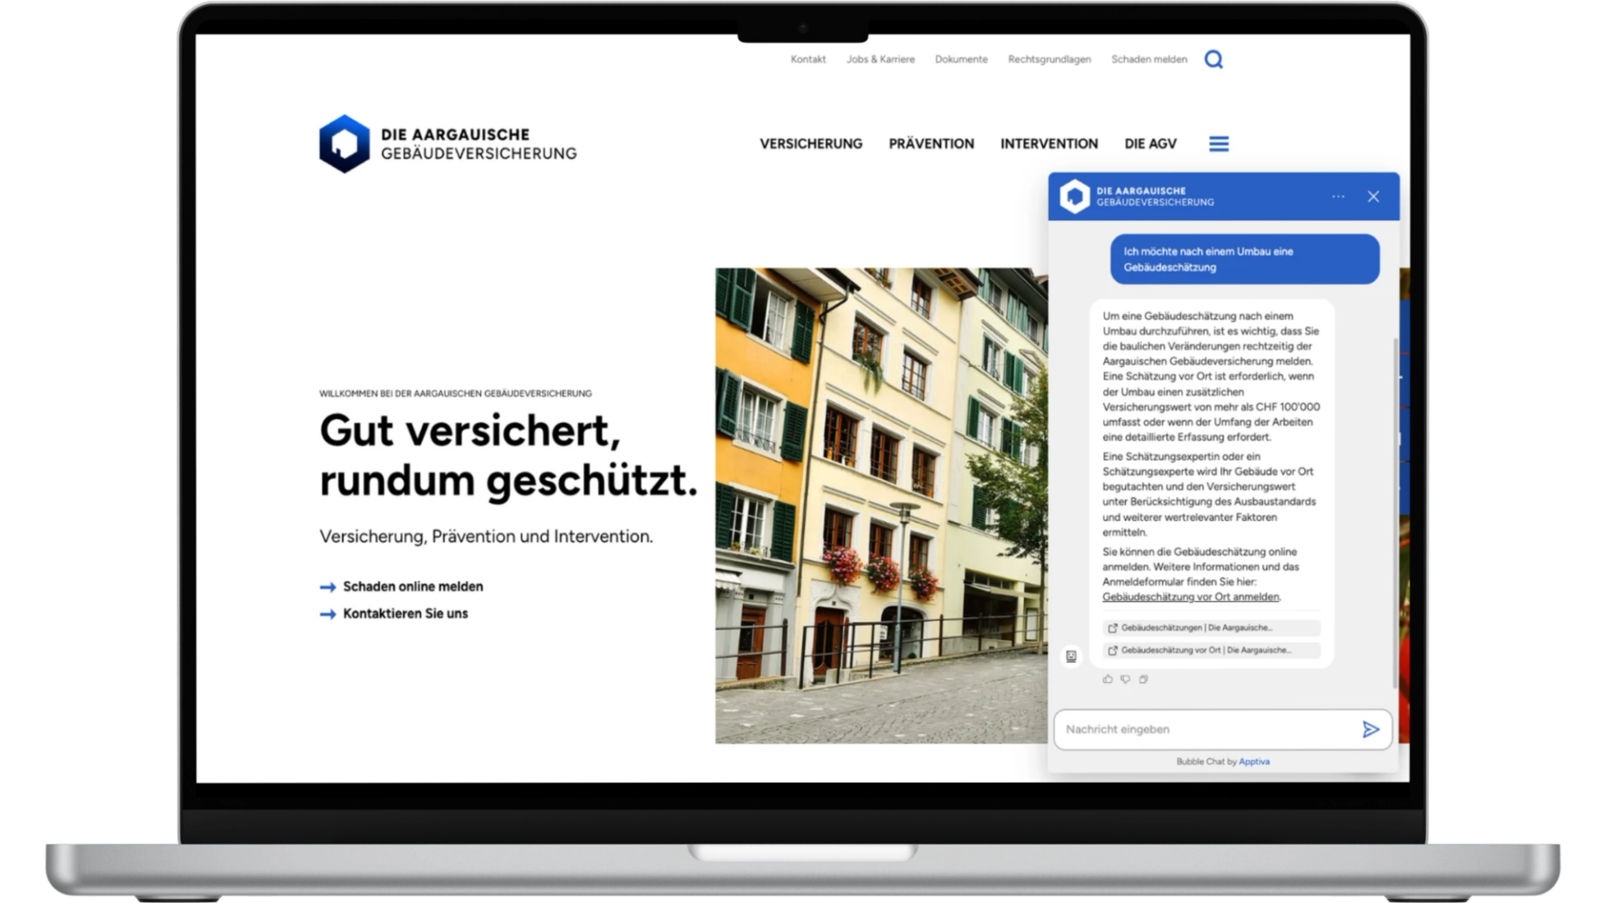
Task: Give thumbs up to the chat answer
Action: coord(1107,679)
